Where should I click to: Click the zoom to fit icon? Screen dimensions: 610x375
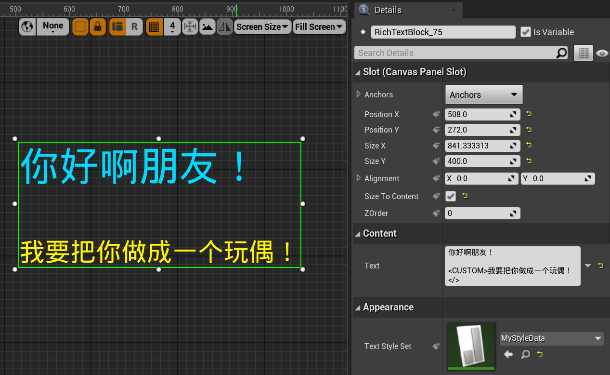click(190, 27)
